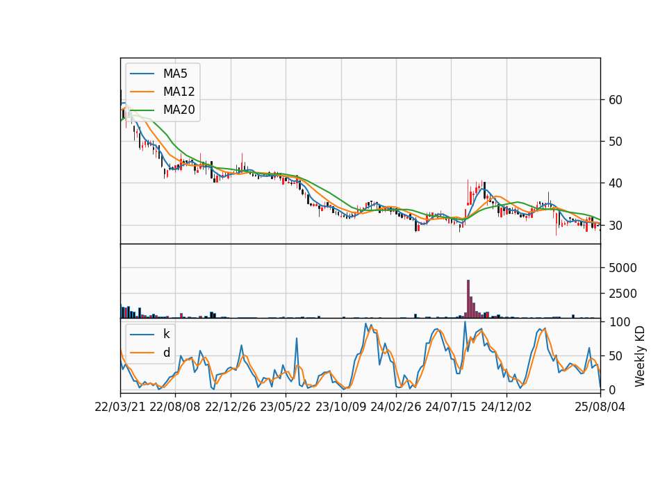667x479 pixels.
Task: Click the KD axis value 100
Action: click(619, 322)
